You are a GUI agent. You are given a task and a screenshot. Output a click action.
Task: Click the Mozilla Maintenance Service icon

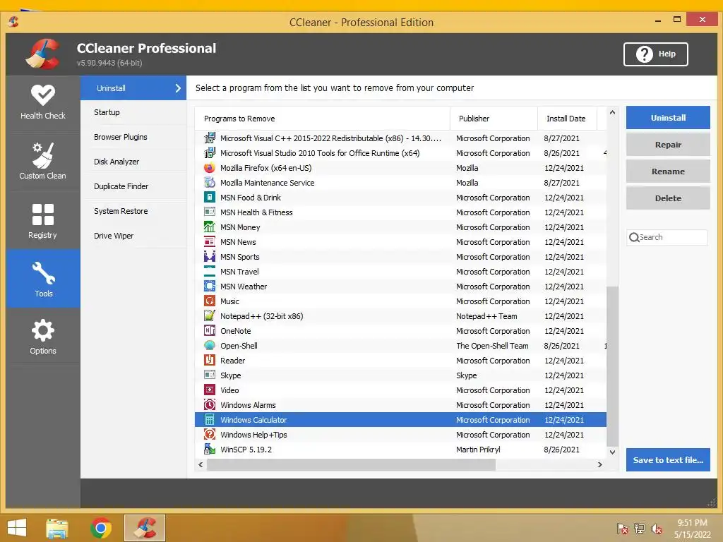[209, 183]
